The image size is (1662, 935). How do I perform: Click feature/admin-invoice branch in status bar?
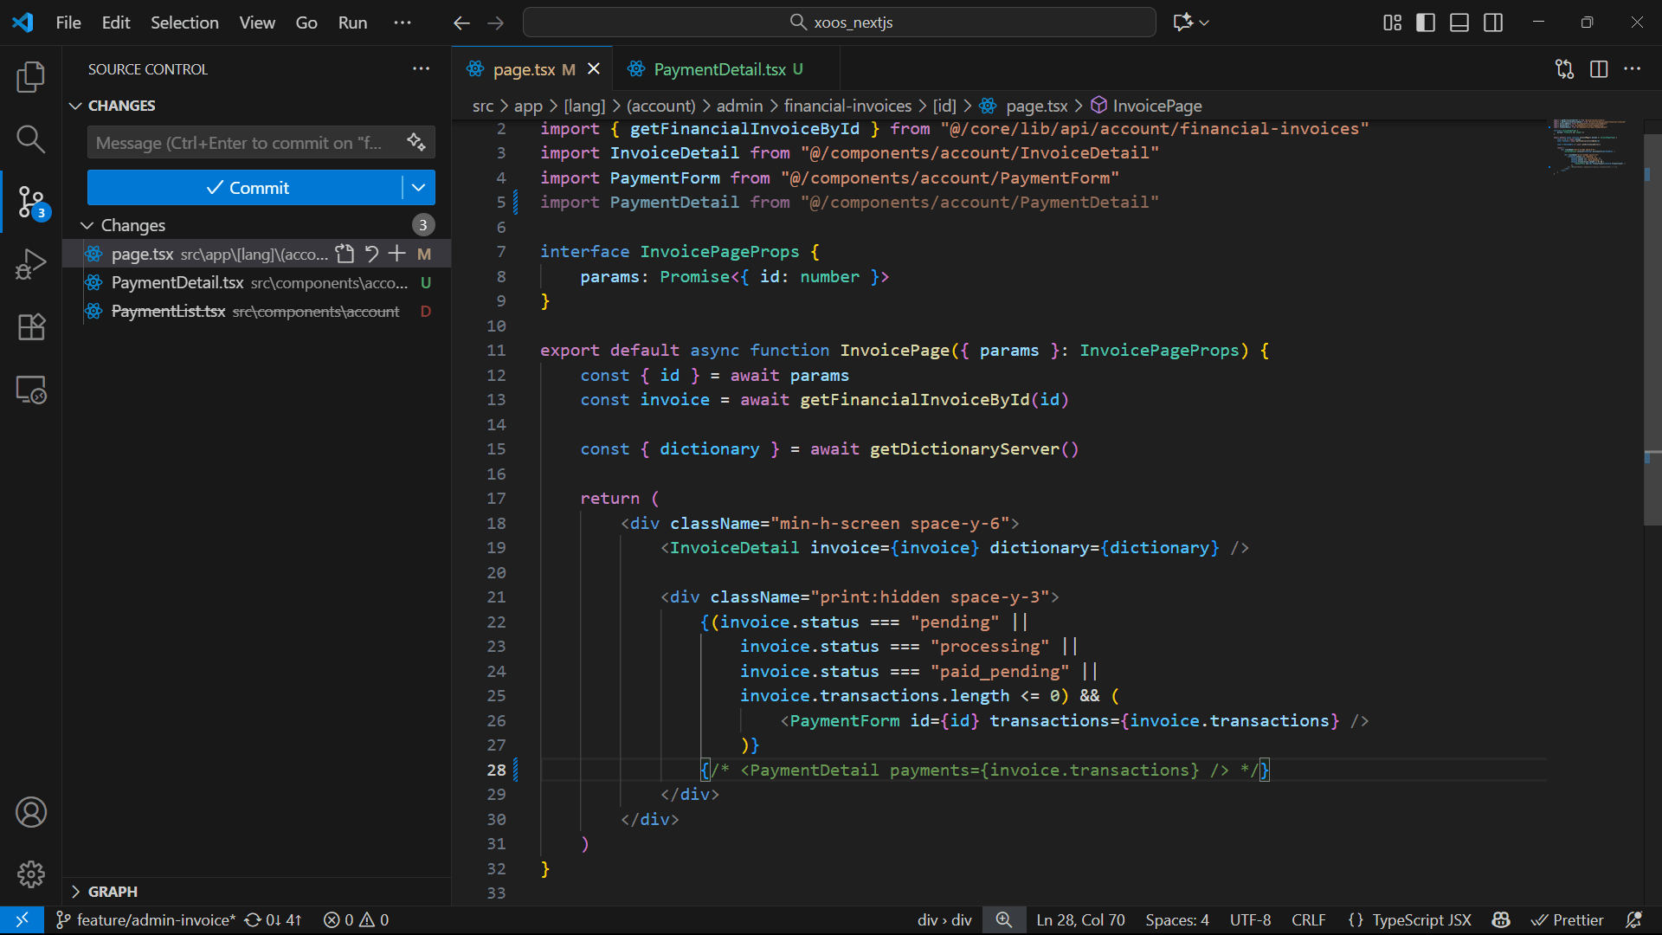coord(147,920)
